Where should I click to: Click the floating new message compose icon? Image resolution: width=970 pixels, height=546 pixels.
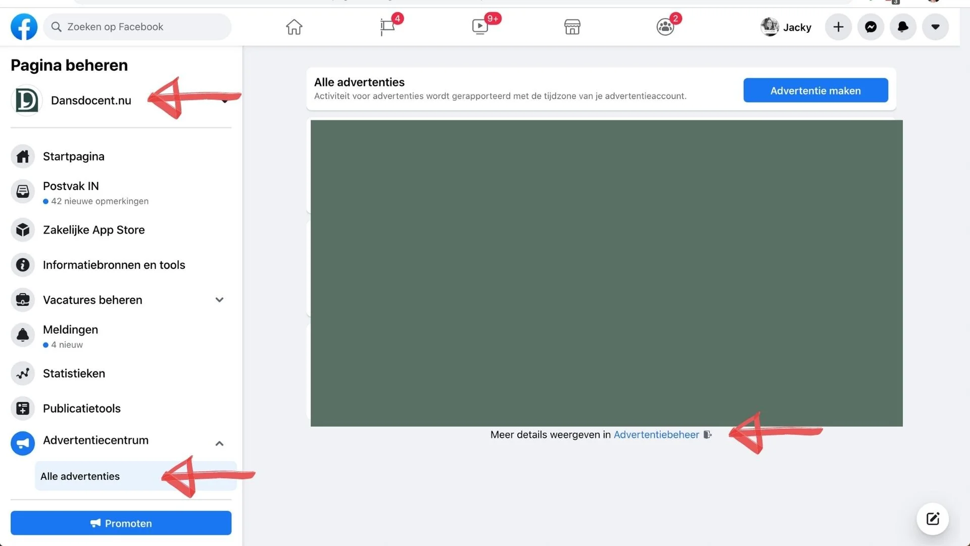[x=933, y=519]
